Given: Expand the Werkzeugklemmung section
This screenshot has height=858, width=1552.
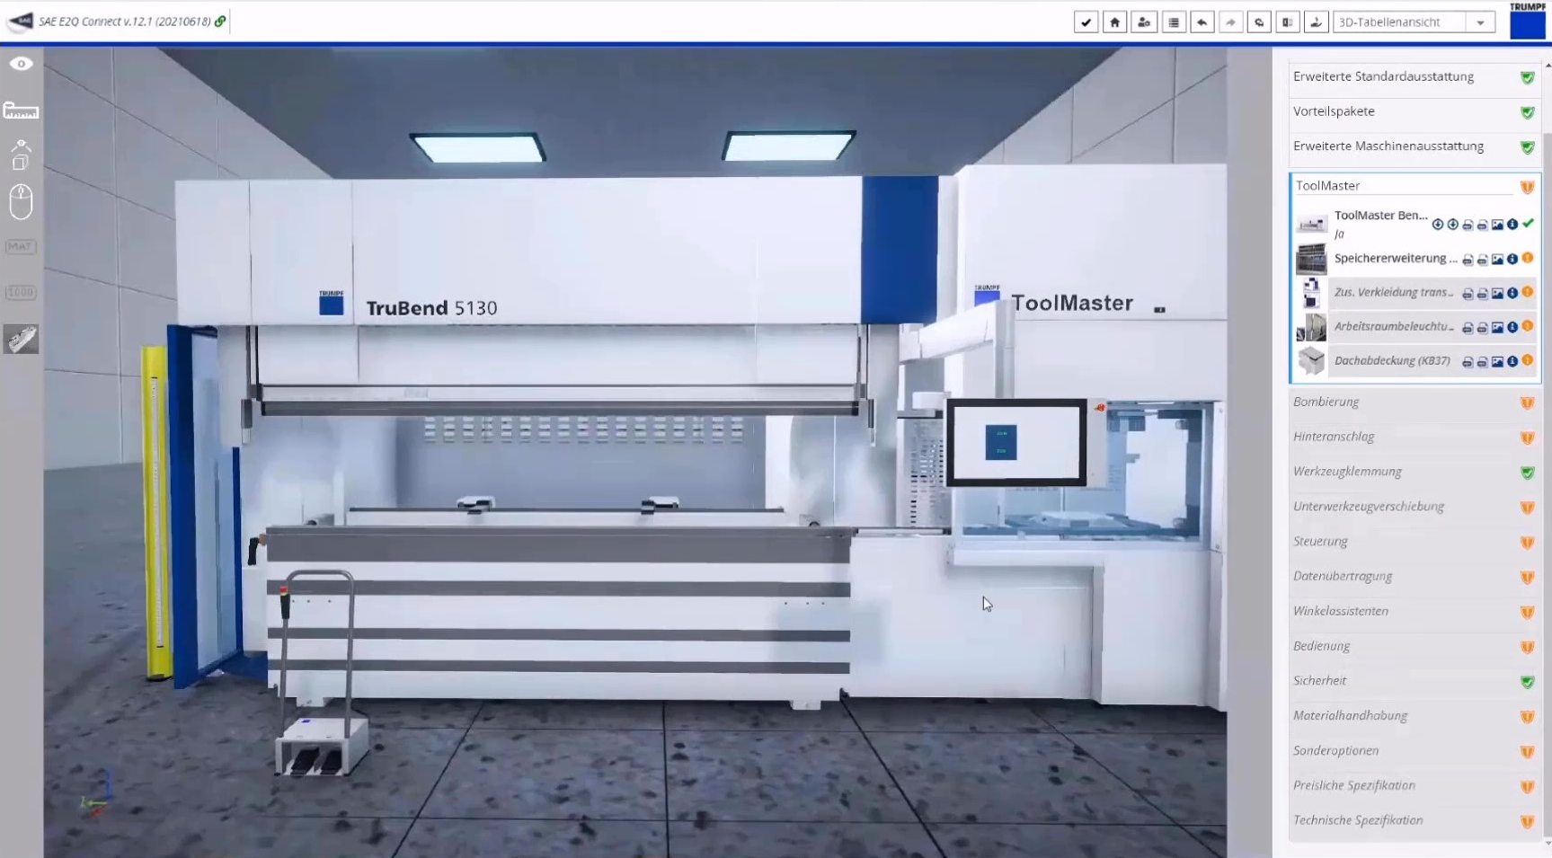Looking at the screenshot, I should tap(1415, 473).
